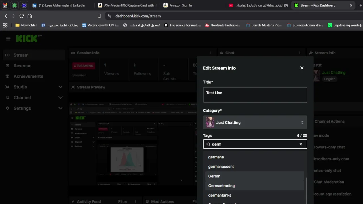363x204 pixels.
Task: Open the Vacancies with UN bookmark
Action: click(100, 25)
